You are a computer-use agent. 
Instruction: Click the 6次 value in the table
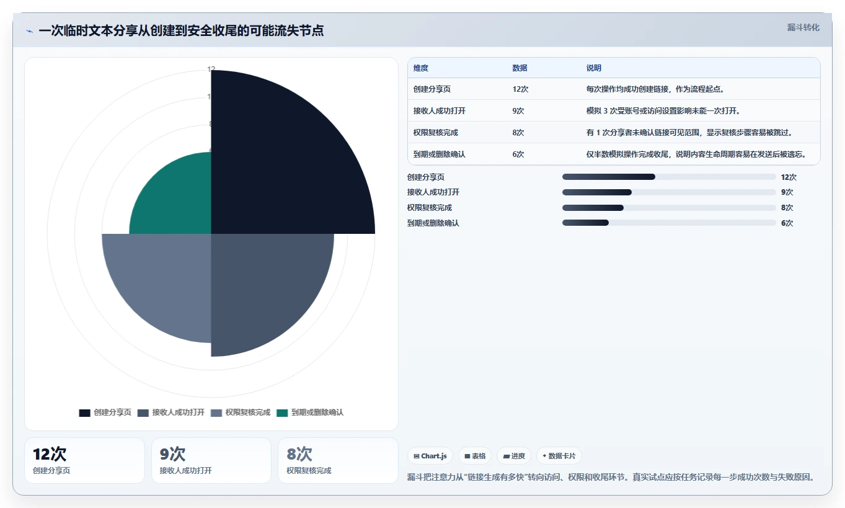pyautogui.click(x=518, y=154)
